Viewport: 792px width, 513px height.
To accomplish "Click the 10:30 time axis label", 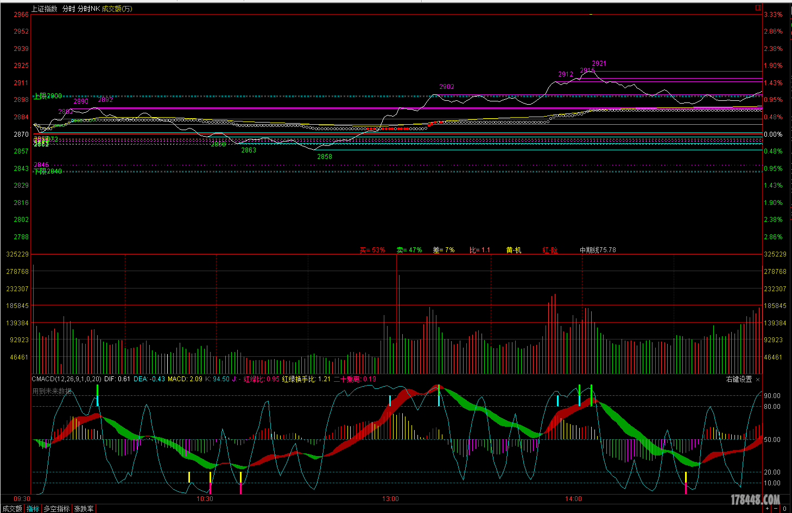I will [205, 498].
